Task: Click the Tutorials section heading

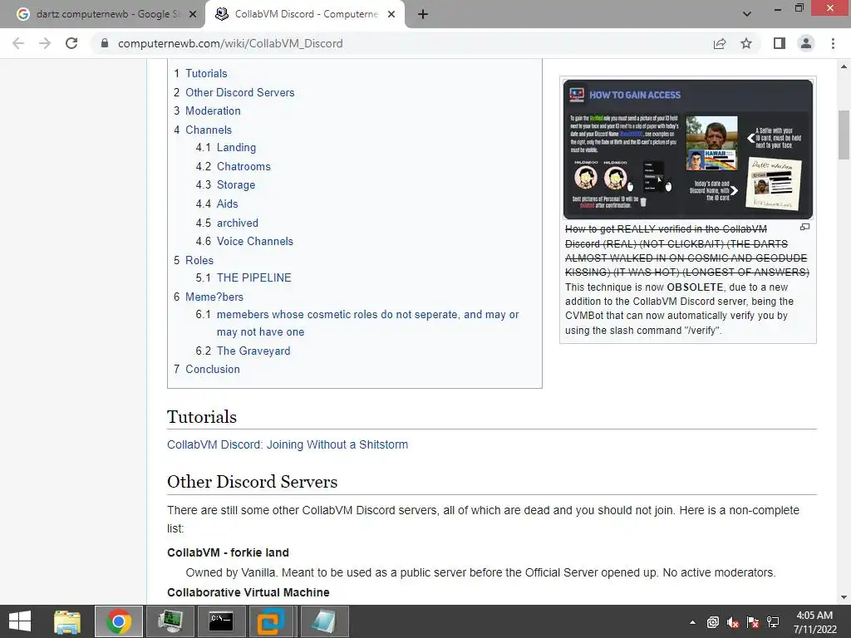Action: click(202, 417)
